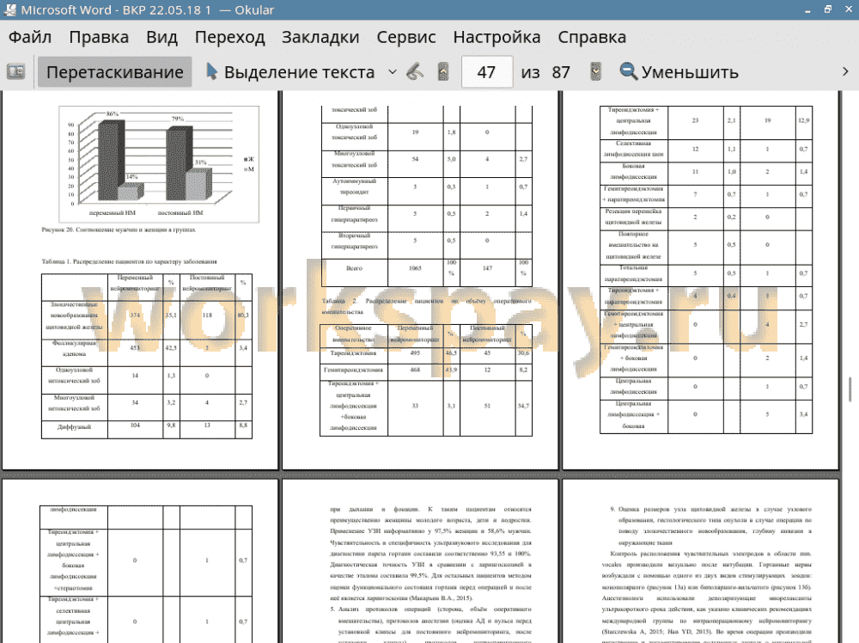Open the Файл menu
859x643 pixels.
30,37
